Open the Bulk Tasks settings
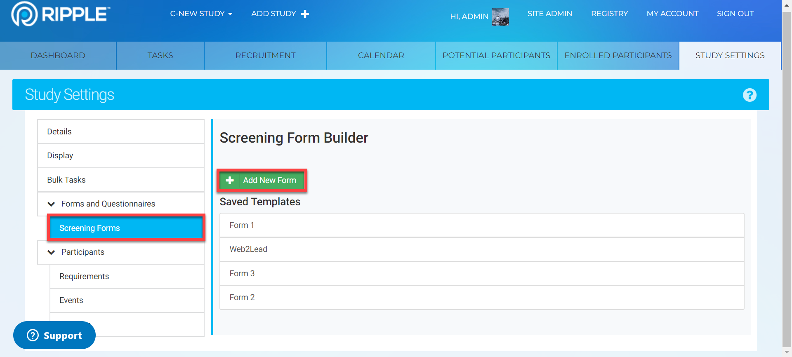This screenshot has width=792, height=357. point(66,180)
